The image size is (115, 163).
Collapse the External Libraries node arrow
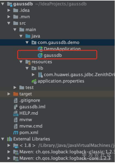[3, 139]
